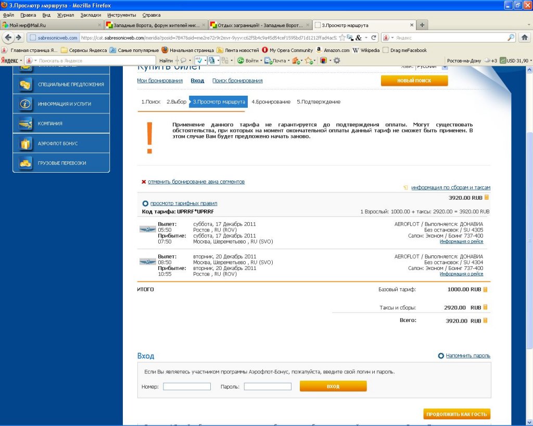Image resolution: width=533 pixels, height=426 pixels.
Task: Click the bookmark star in the address bar
Action: point(342,37)
